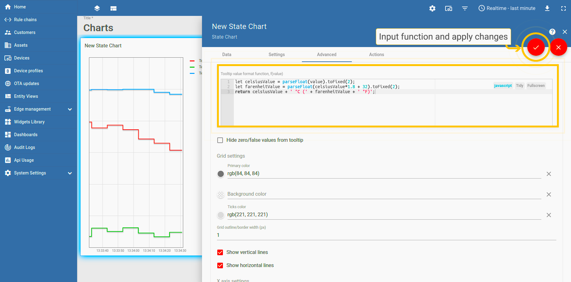Open the Primary color swatch picker
Screen dimensions: 571x282
(221, 174)
